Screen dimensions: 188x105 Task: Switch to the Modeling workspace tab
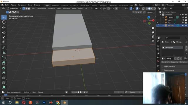(55, 5)
